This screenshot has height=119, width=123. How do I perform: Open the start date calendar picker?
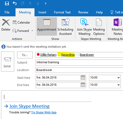click(x=83, y=77)
